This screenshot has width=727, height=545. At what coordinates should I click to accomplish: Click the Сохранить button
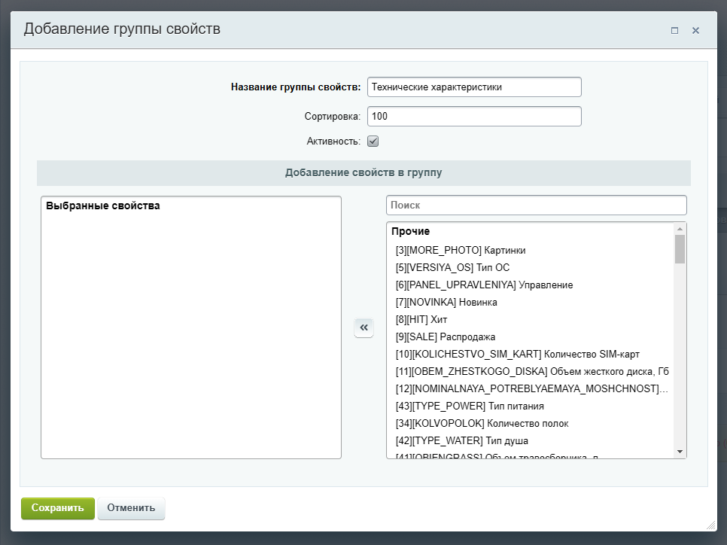pos(58,508)
